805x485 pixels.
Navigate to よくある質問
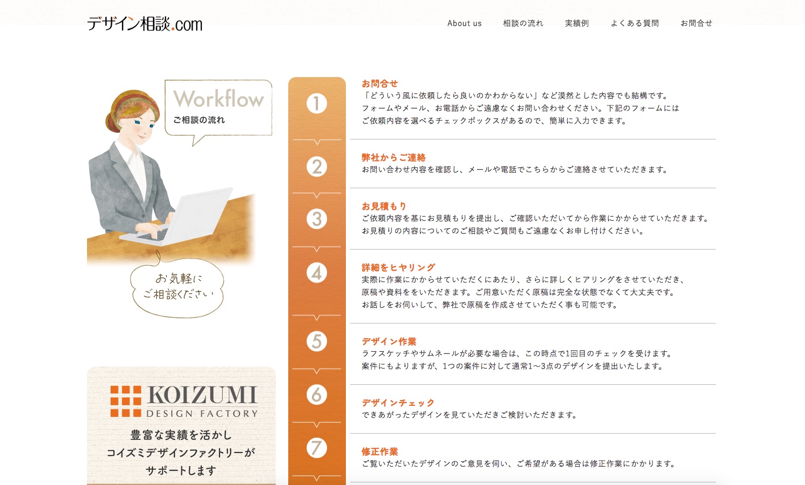coord(635,23)
